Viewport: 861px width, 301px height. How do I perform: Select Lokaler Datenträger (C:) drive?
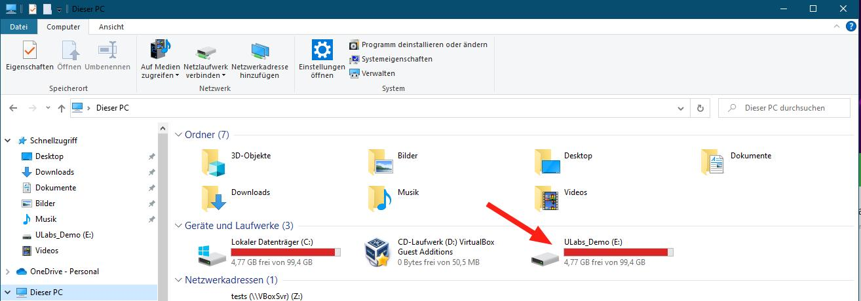(270, 252)
